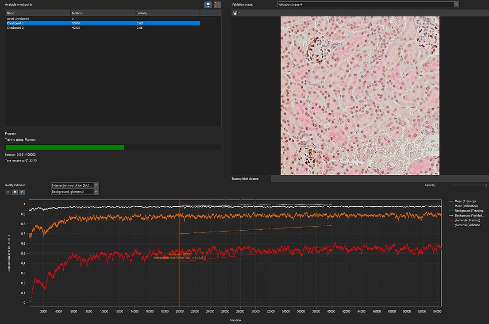Click the delete checkpoint red X icon

pyautogui.click(x=217, y=4)
